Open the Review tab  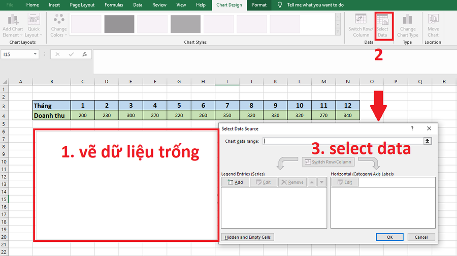(159, 5)
